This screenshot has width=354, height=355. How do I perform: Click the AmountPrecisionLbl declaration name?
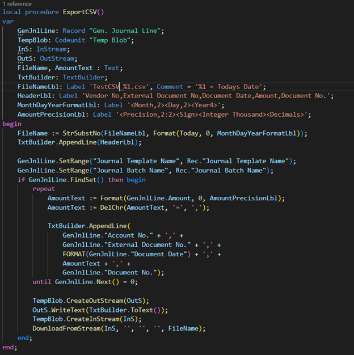point(52,115)
